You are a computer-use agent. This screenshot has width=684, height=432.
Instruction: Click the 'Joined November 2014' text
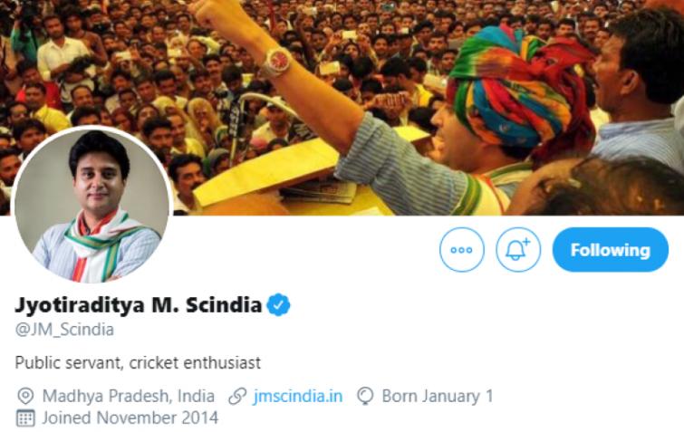pyautogui.click(x=130, y=418)
